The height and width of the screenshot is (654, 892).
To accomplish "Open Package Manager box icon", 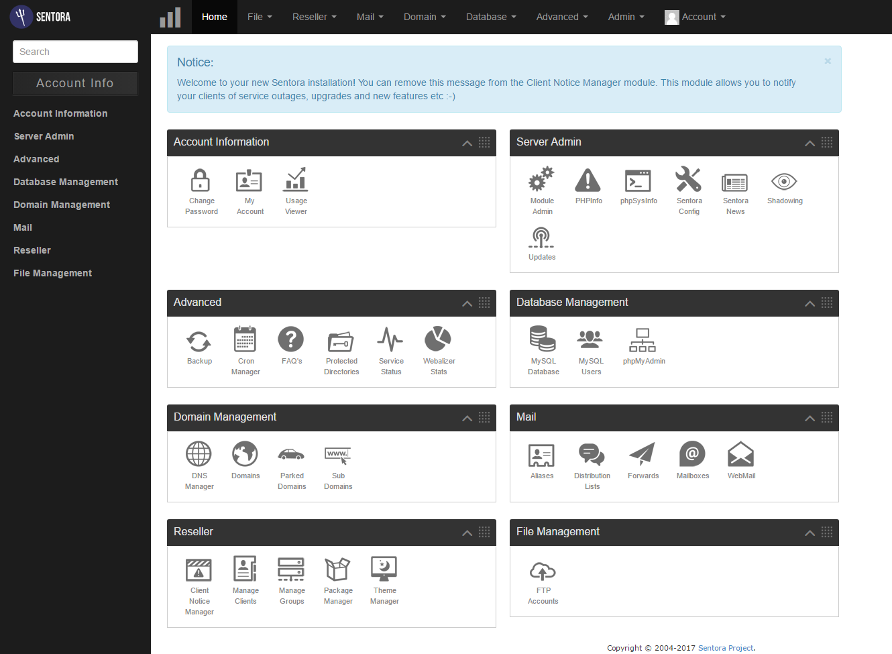I will [x=337, y=569].
